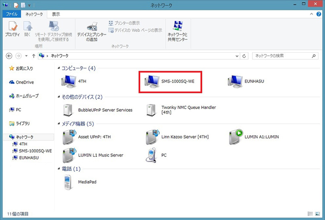The height and width of the screenshot is (220, 325).
Task: Switch to Network (ネットワーク) ribbon tab
Action: pyautogui.click(x=34, y=14)
